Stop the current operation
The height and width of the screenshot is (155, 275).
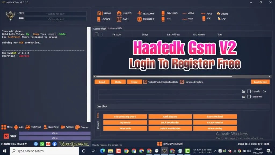click(10, 136)
